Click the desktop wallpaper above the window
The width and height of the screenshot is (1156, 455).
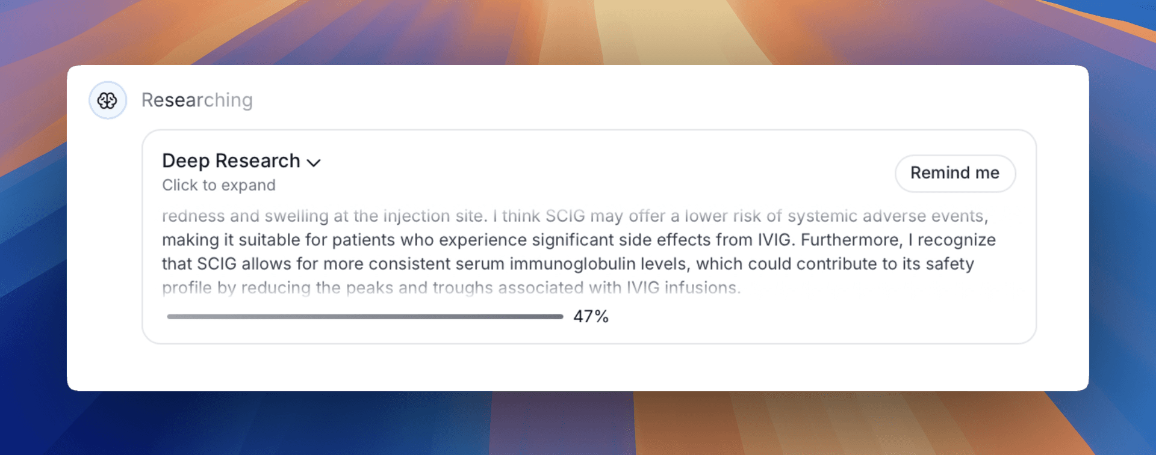pos(578,30)
